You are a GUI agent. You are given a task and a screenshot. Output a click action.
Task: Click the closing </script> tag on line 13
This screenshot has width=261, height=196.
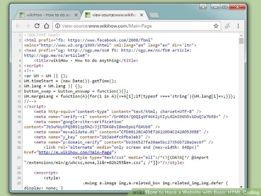coord(35,107)
